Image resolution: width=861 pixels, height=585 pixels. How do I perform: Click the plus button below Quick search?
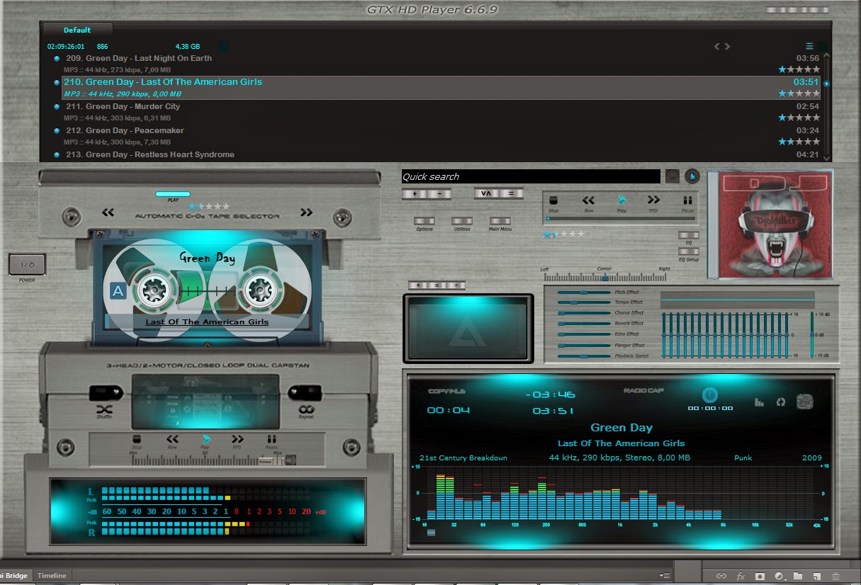pos(415,193)
